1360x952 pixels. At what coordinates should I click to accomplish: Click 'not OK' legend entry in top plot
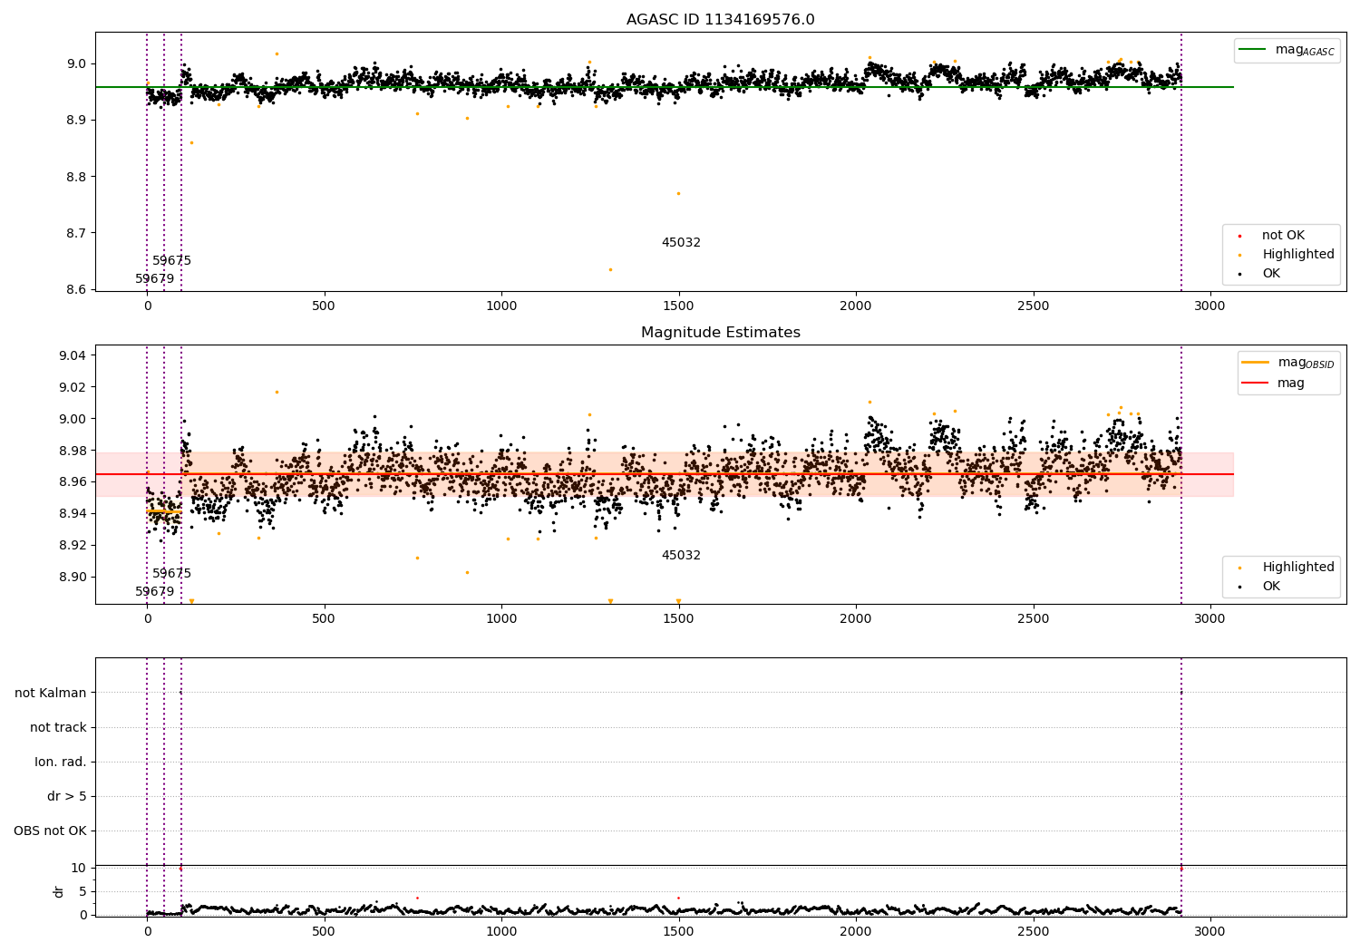coord(1283,236)
